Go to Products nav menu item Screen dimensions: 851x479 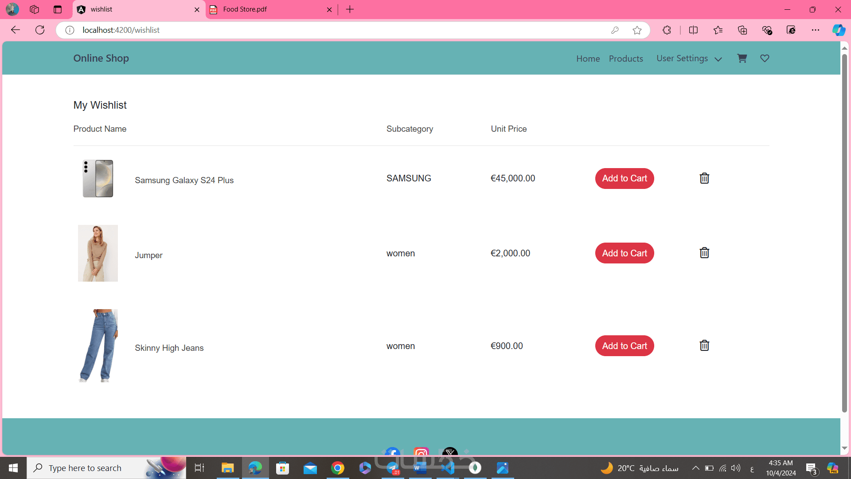(625, 59)
